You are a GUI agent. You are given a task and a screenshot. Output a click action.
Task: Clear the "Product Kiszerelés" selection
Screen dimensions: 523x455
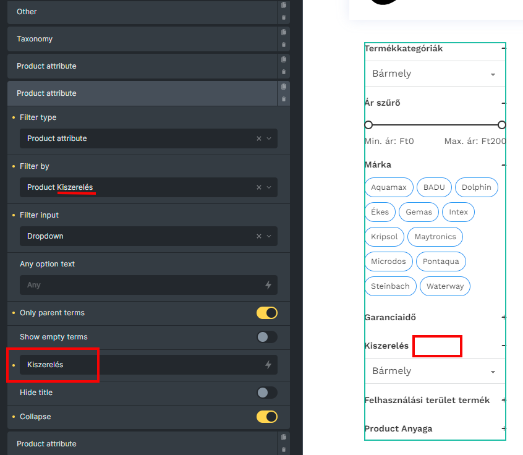point(259,187)
